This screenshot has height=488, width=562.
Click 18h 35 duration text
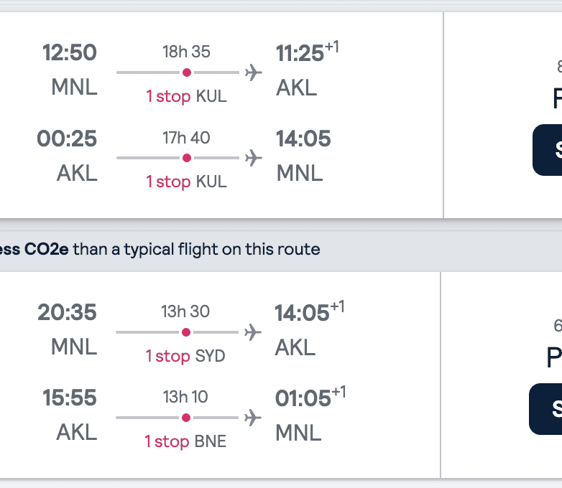click(x=186, y=52)
